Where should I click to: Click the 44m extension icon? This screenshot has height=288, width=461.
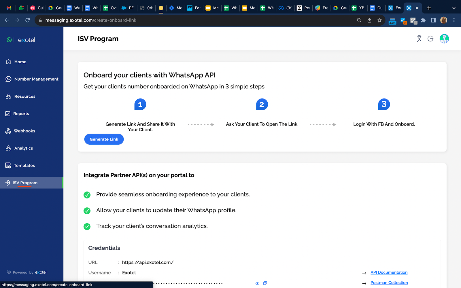392,21
